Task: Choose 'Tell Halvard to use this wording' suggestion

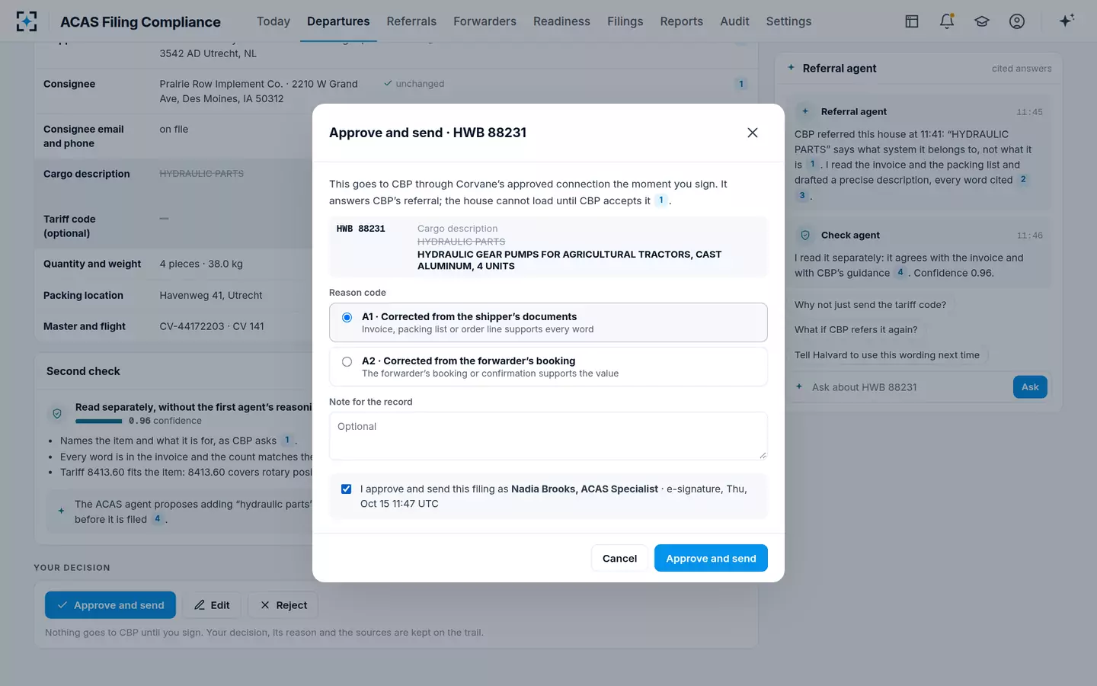Action: pos(887,354)
